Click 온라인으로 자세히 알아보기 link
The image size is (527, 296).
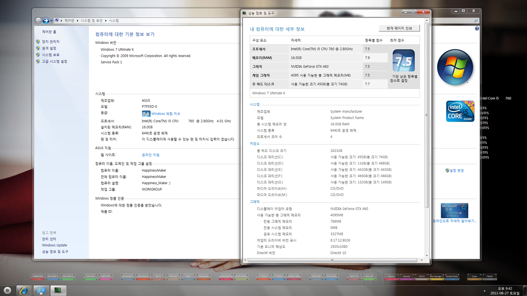pyautogui.click(x=454, y=221)
